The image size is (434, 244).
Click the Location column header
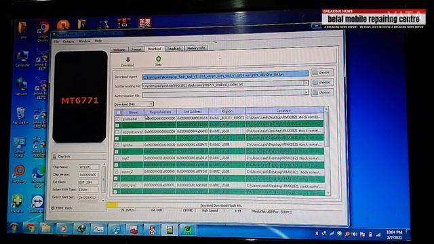(x=284, y=110)
